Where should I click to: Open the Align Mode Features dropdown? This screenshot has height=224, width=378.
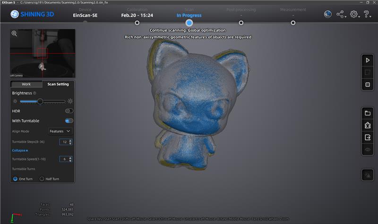60,131
